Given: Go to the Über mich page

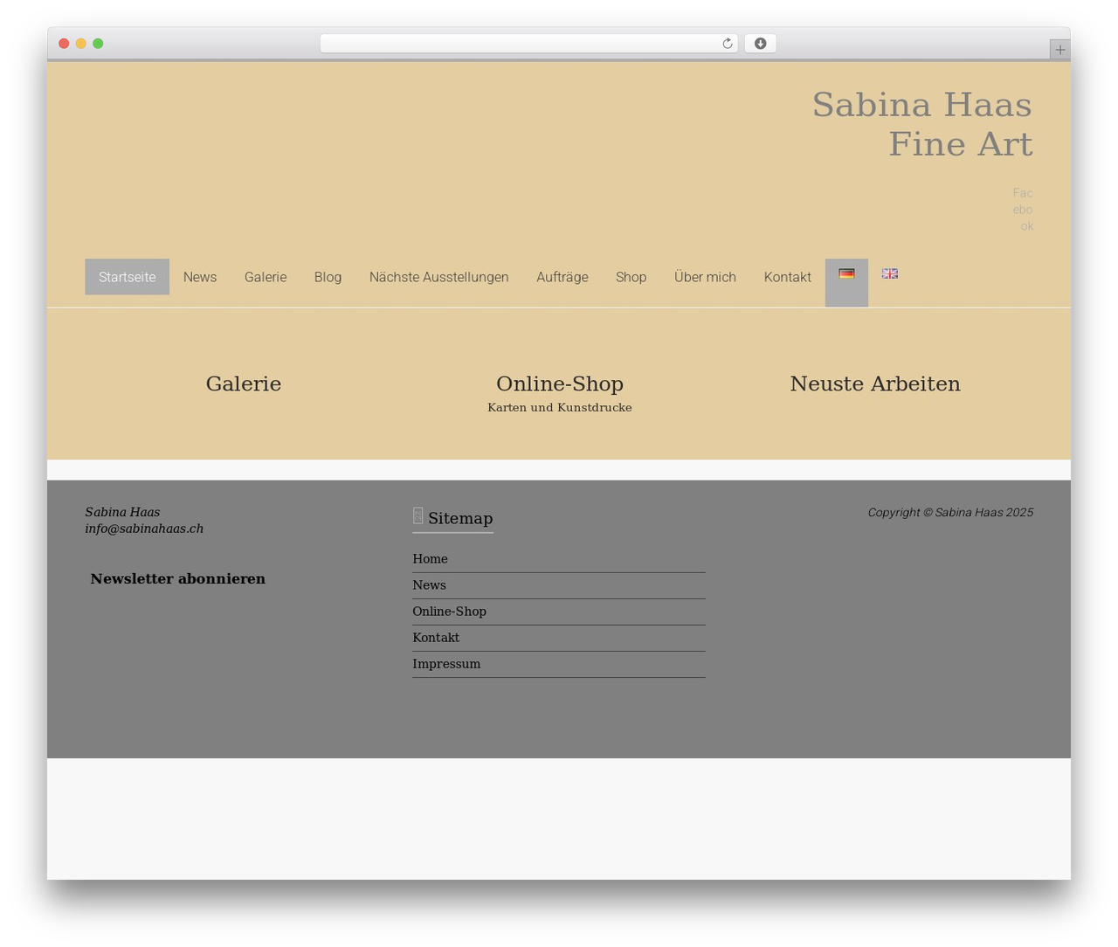Looking at the screenshot, I should 705,277.
